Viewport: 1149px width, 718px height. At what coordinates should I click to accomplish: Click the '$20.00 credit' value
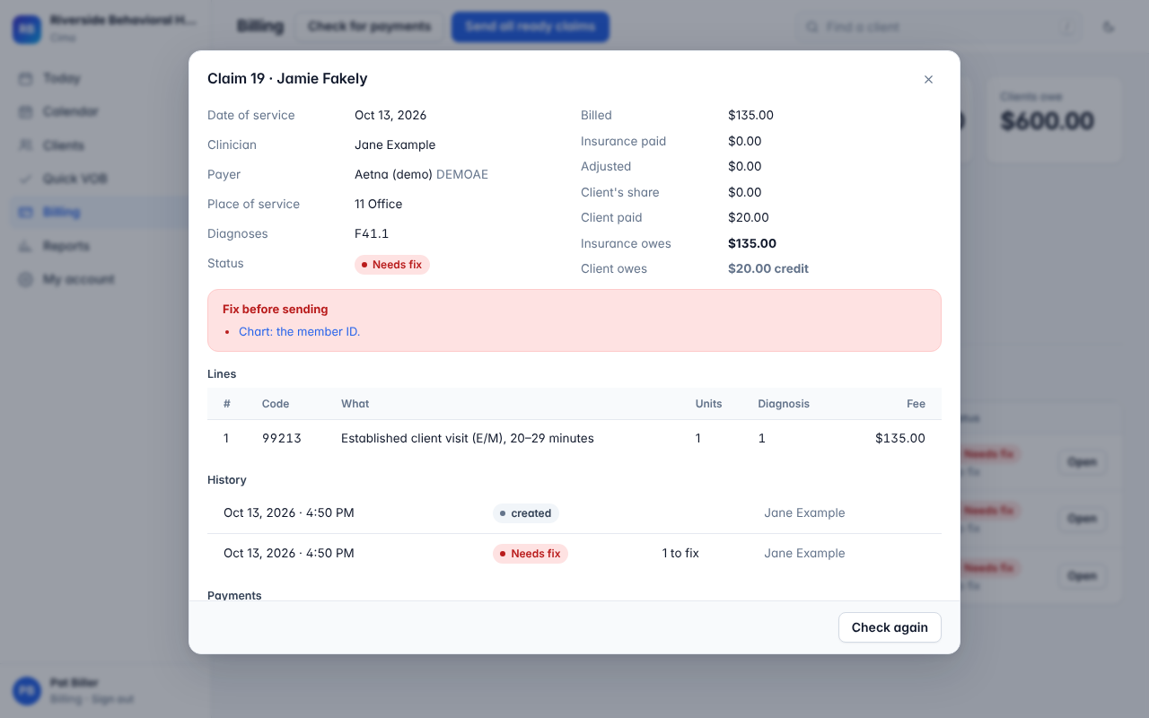(768, 268)
